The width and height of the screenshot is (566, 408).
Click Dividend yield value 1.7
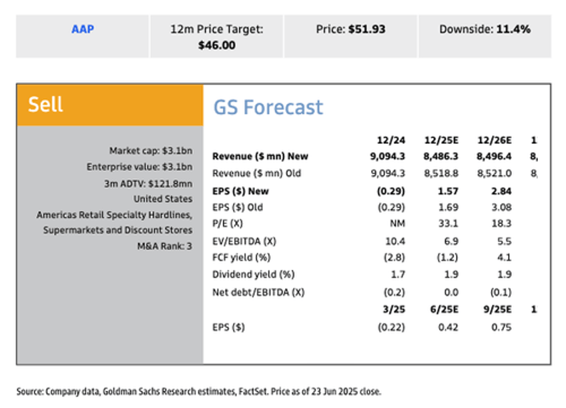coord(398,274)
